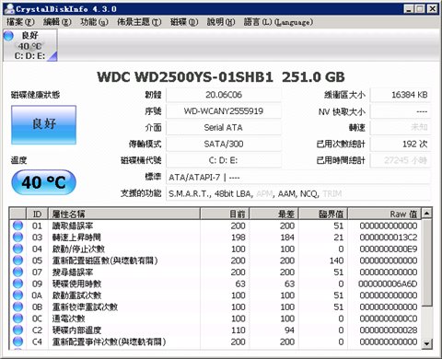Screen dimensions: 442x359
Task: Click the ID column header
Action: (37, 214)
